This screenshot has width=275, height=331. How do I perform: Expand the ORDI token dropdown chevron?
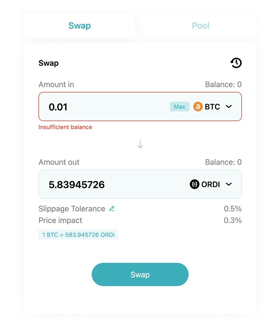(229, 184)
